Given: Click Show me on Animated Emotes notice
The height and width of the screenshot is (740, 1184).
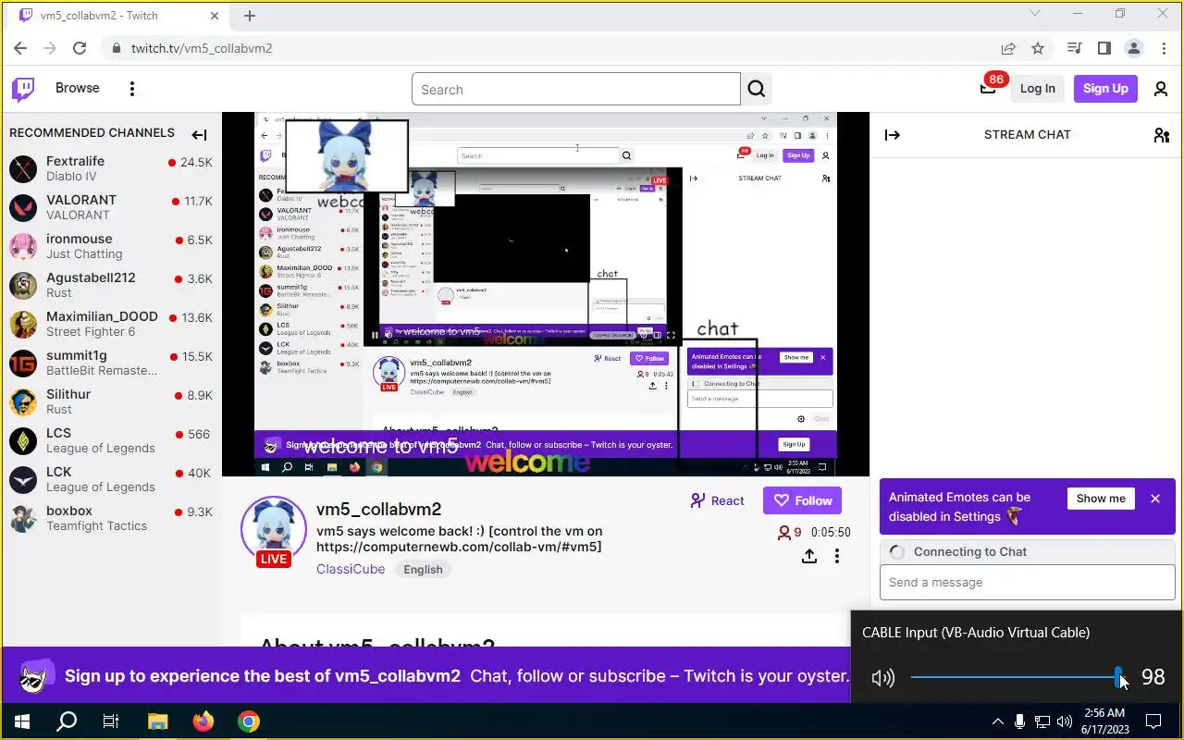Looking at the screenshot, I should [x=1101, y=499].
